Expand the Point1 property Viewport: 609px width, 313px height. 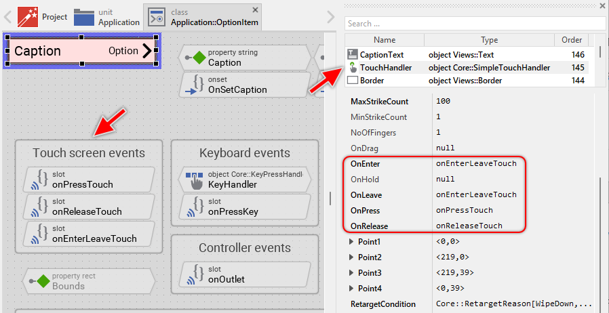coord(351,242)
